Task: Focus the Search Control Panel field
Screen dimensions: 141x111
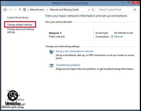Action: click(118, 10)
